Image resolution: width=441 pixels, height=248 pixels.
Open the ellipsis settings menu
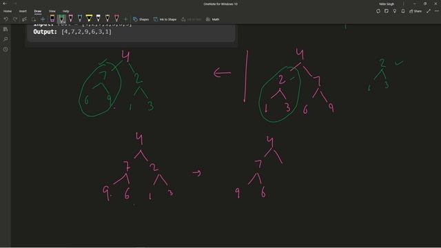pos(436,11)
